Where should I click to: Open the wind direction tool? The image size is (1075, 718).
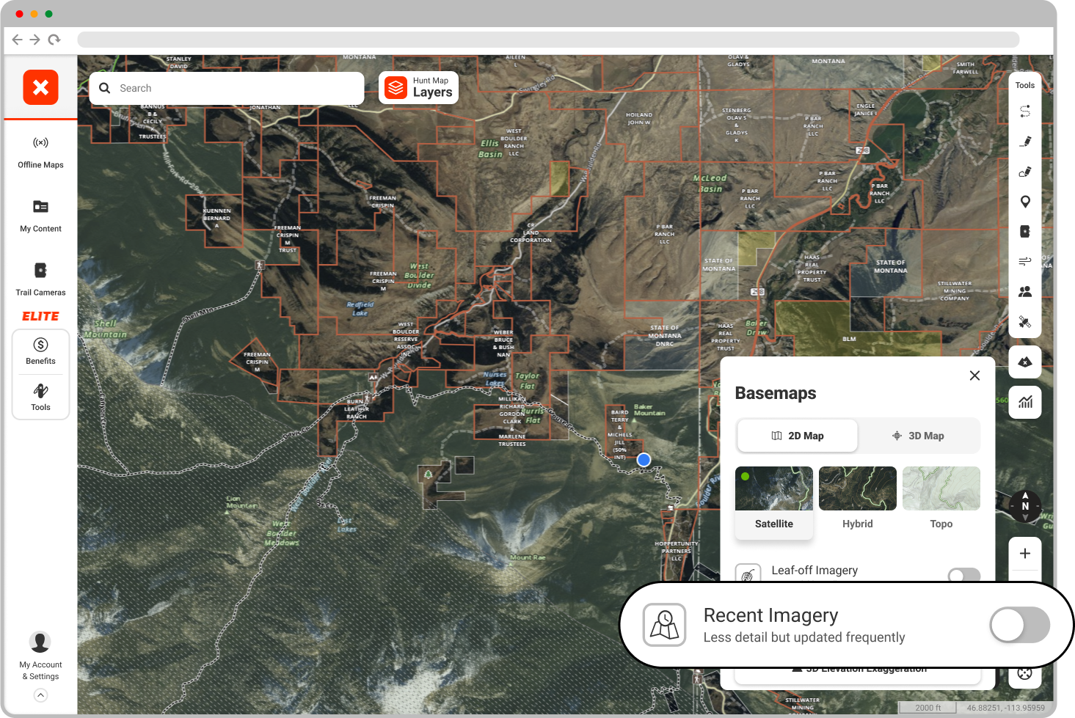pyautogui.click(x=1025, y=261)
